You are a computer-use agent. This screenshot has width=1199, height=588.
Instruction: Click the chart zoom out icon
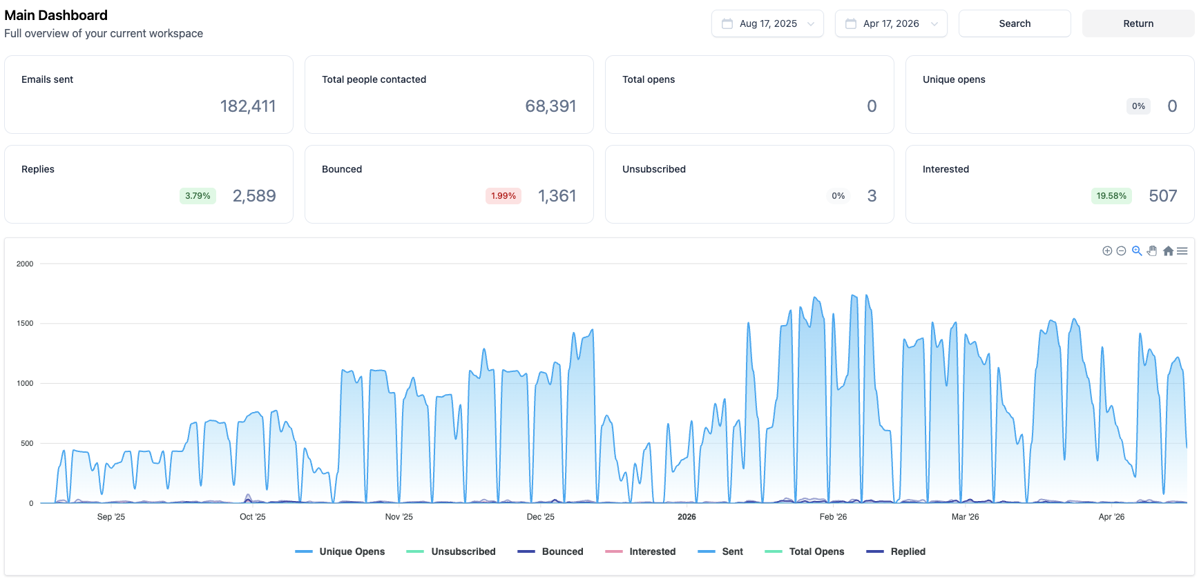tap(1122, 251)
